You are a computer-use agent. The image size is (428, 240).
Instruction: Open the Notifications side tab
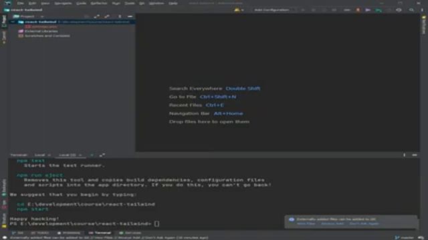(x=424, y=25)
